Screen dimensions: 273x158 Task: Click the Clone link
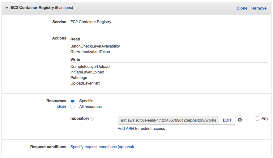[x=242, y=8]
